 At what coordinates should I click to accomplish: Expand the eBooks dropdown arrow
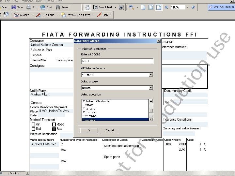click(32, 15)
